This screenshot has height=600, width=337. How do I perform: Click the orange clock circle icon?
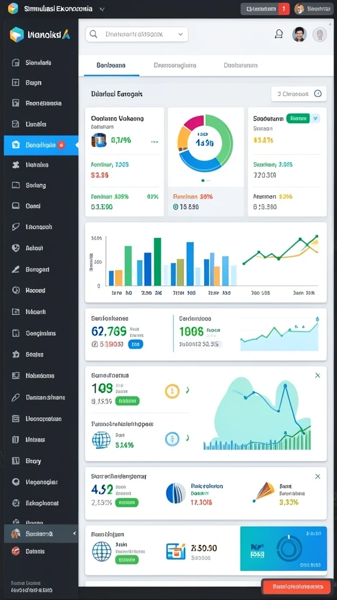[172, 391]
